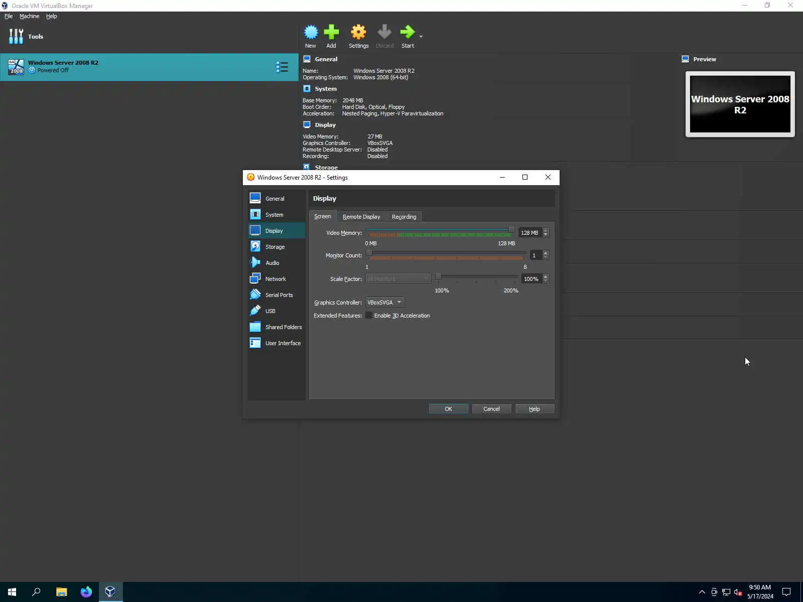
Task: Select Audio category in Settings sidebar
Action: [x=277, y=263]
